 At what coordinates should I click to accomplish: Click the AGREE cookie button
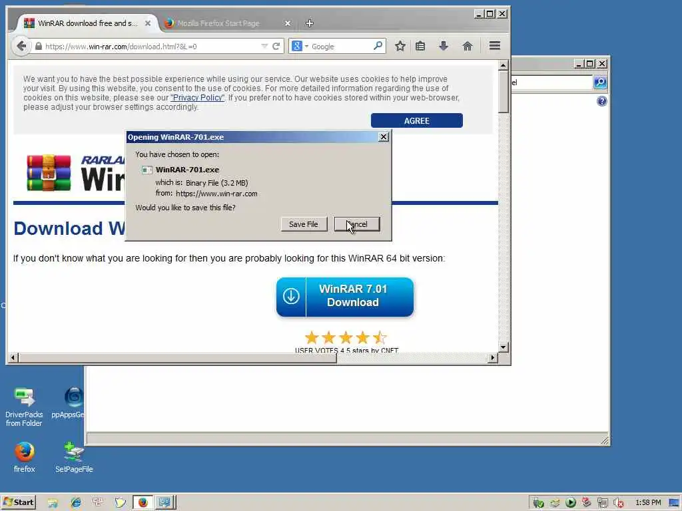pyautogui.click(x=417, y=121)
